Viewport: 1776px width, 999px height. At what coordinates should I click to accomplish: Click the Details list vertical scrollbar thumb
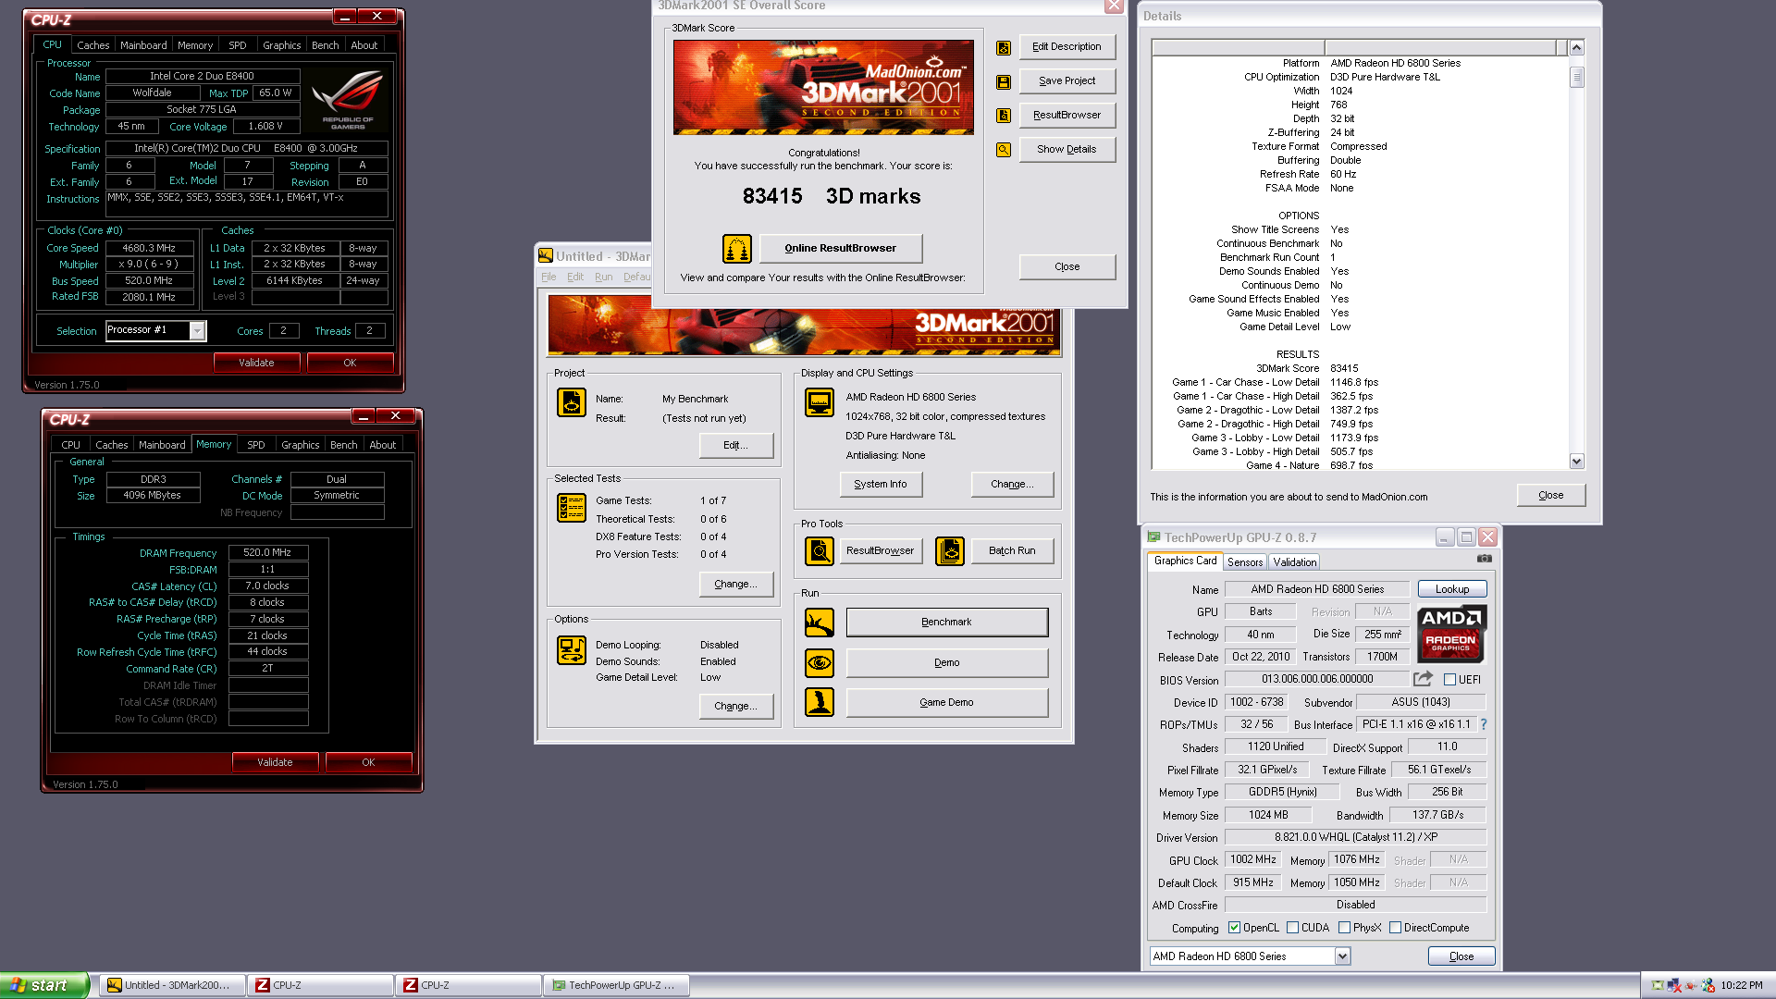point(1577,78)
